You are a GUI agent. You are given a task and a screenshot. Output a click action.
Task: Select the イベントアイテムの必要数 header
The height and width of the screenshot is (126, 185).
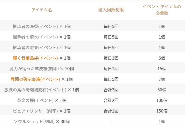162,10
